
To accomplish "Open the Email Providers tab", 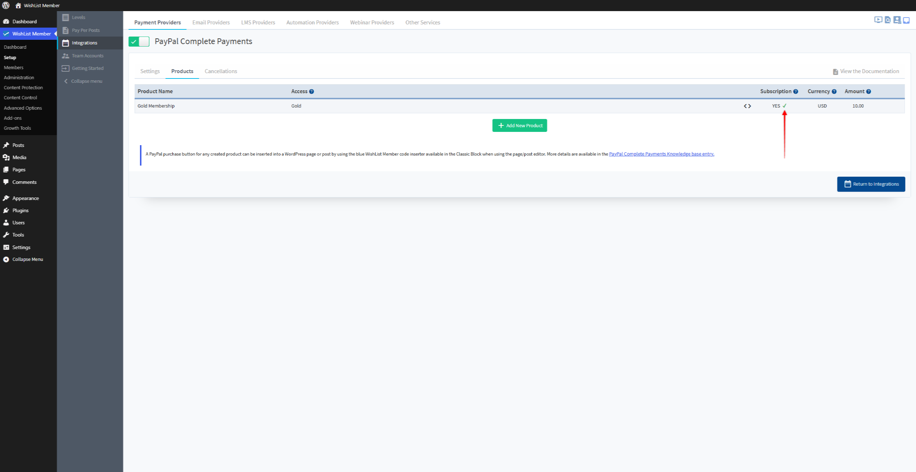I will coord(211,22).
